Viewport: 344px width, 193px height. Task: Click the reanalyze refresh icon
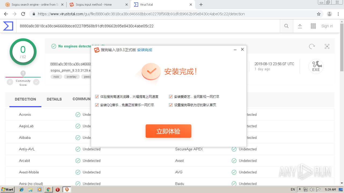[312, 46]
